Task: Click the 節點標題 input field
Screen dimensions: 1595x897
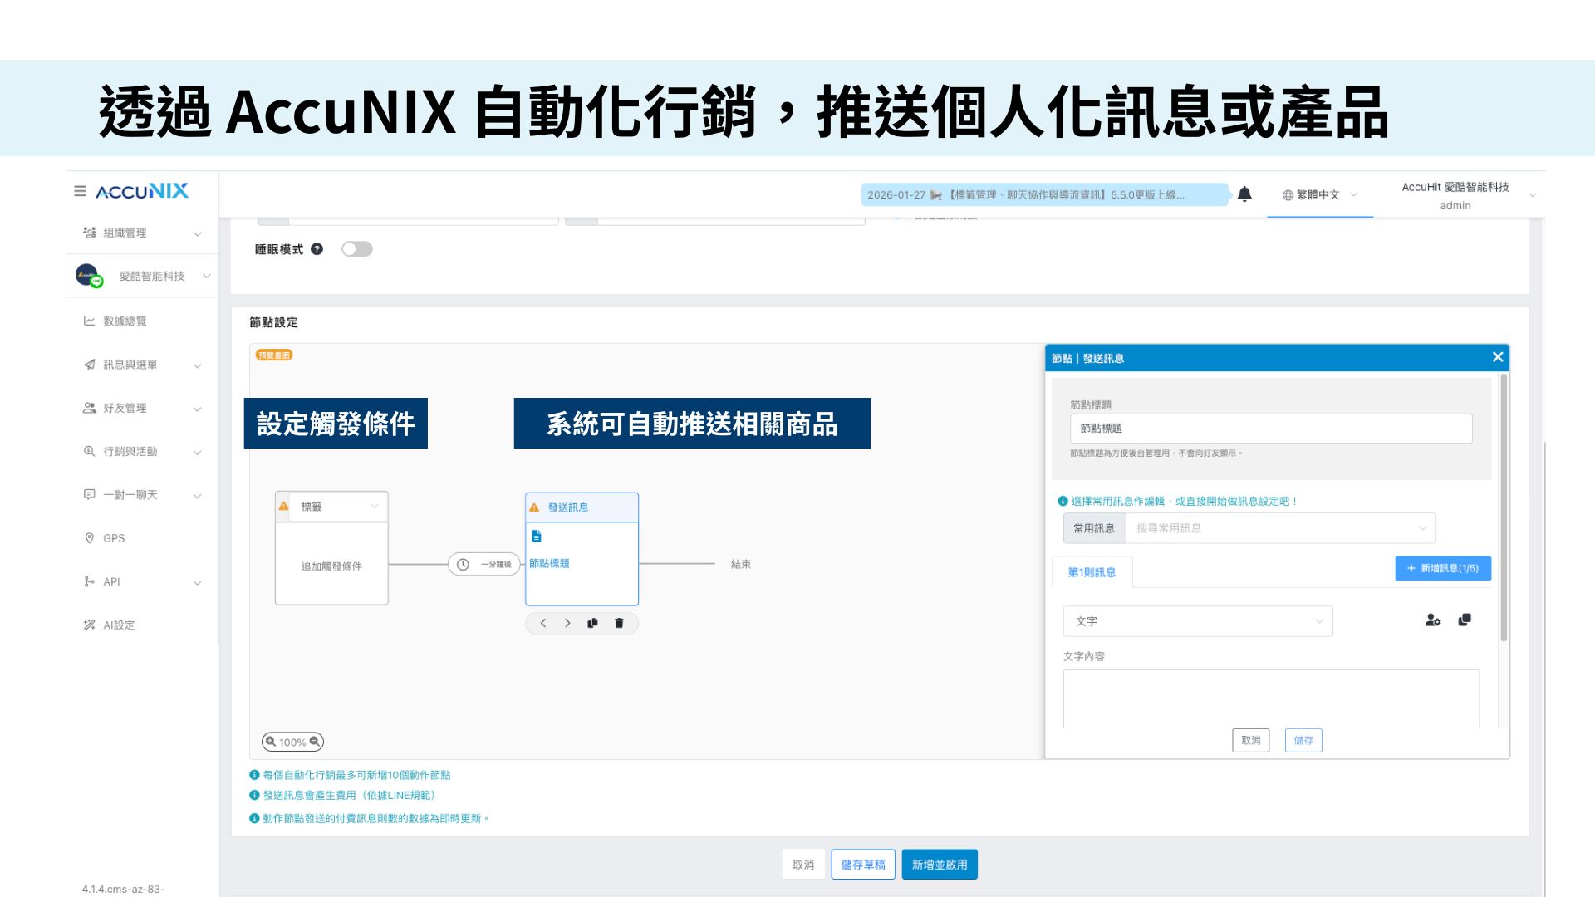Action: click(x=1270, y=429)
